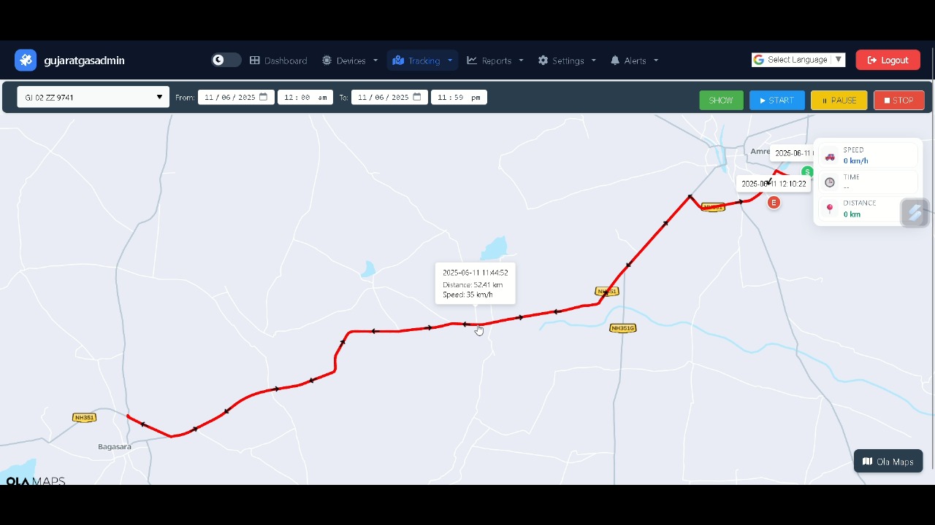The width and height of the screenshot is (935, 525).
Task: Open the From date calendar picker icon
Action: pyautogui.click(x=264, y=97)
